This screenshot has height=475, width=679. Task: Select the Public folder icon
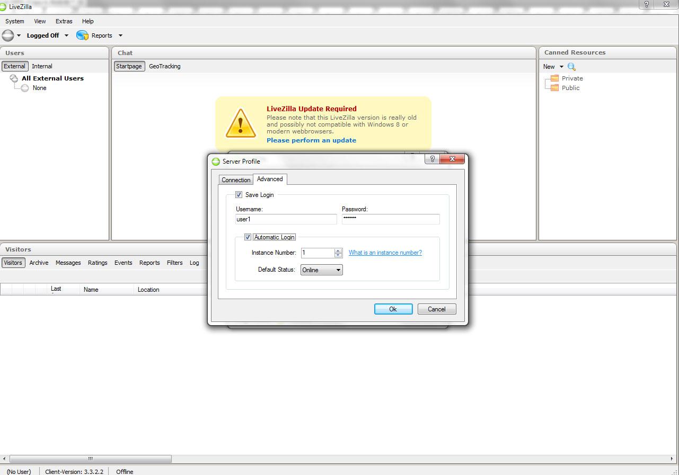554,88
